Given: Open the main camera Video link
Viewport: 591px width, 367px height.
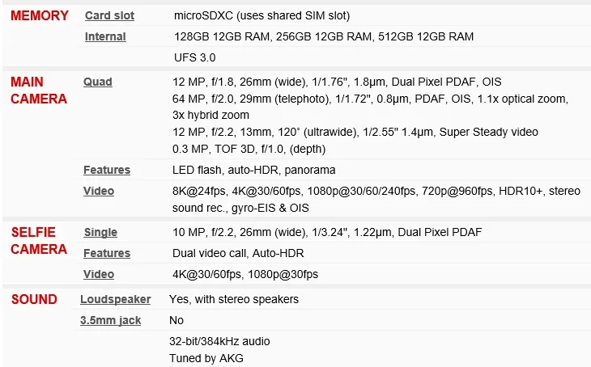Looking at the screenshot, I should [x=99, y=191].
